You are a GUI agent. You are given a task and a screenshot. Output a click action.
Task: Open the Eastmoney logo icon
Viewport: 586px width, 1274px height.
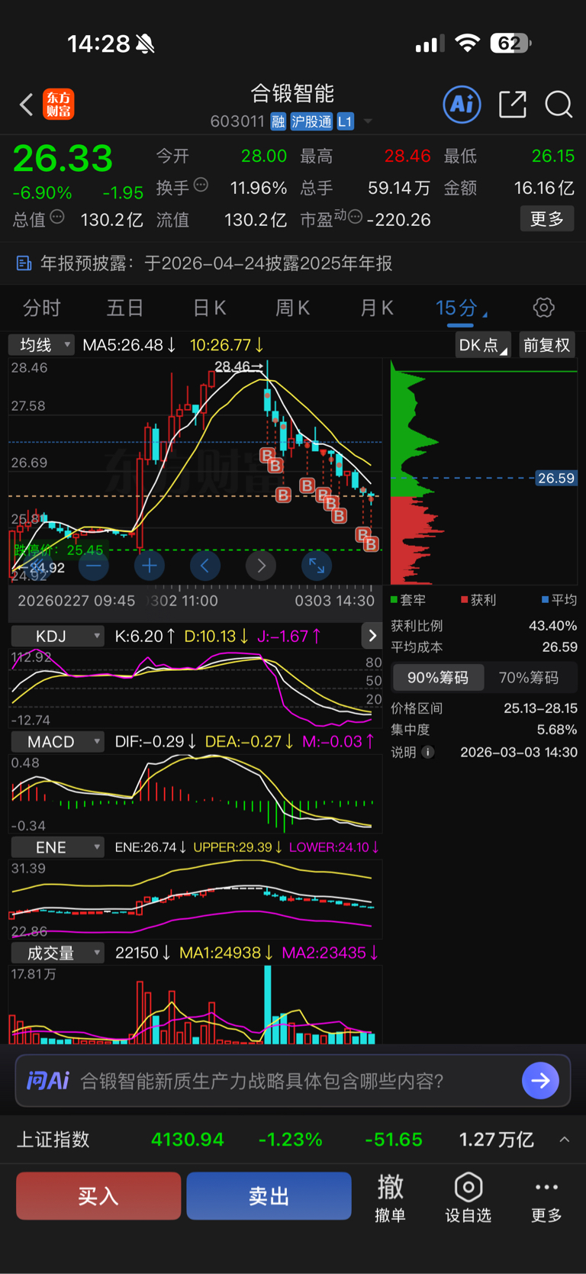[x=59, y=105]
